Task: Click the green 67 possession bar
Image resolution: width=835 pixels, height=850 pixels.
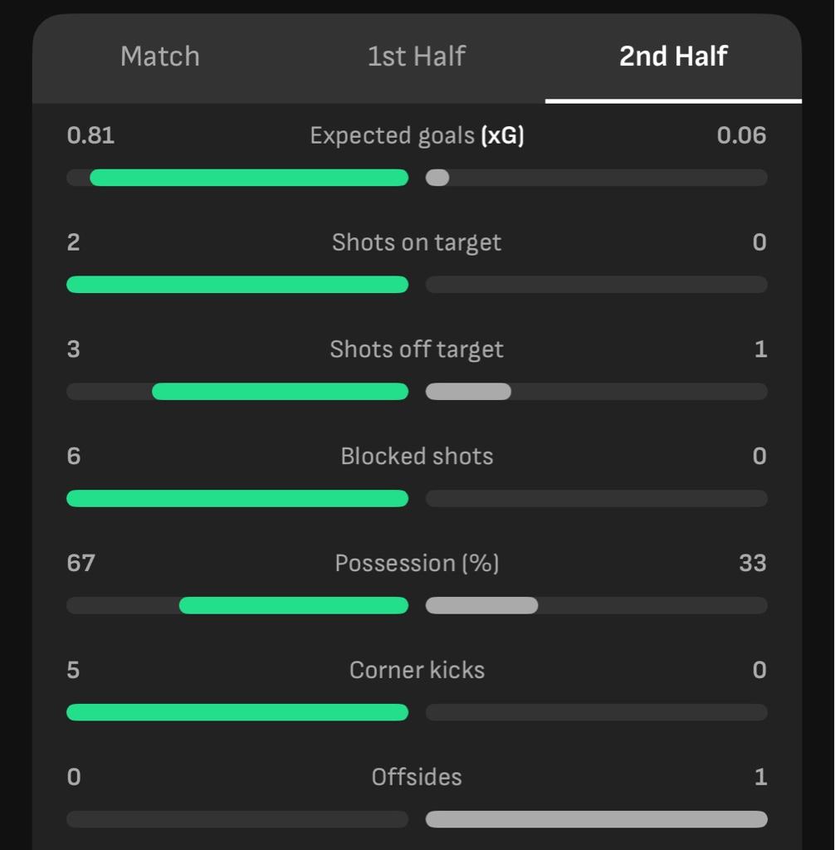Action: coord(294,605)
